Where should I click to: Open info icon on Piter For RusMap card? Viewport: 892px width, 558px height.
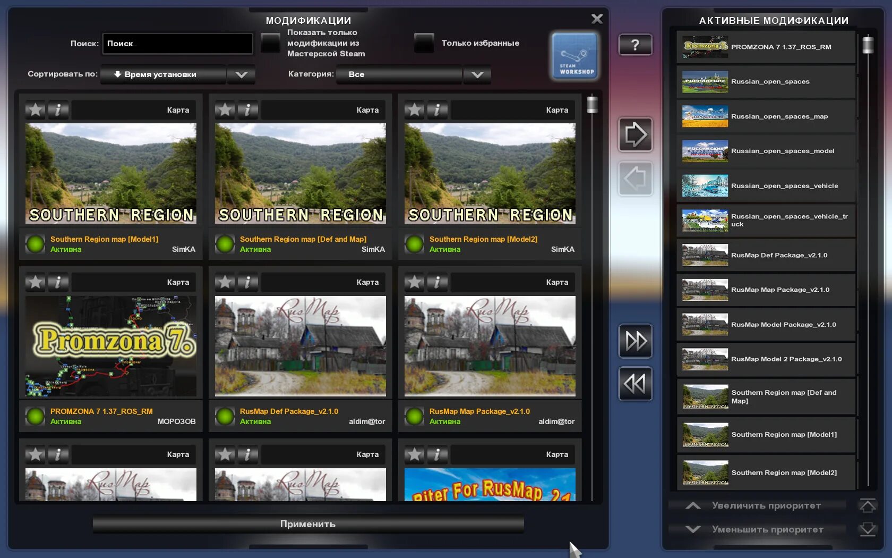pyautogui.click(x=438, y=454)
